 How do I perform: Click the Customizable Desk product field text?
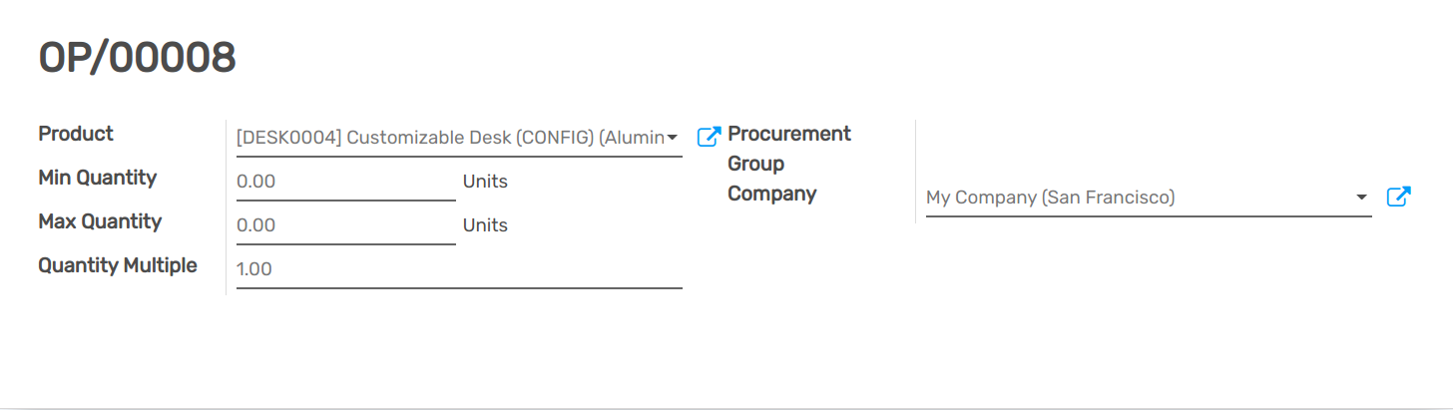449,138
